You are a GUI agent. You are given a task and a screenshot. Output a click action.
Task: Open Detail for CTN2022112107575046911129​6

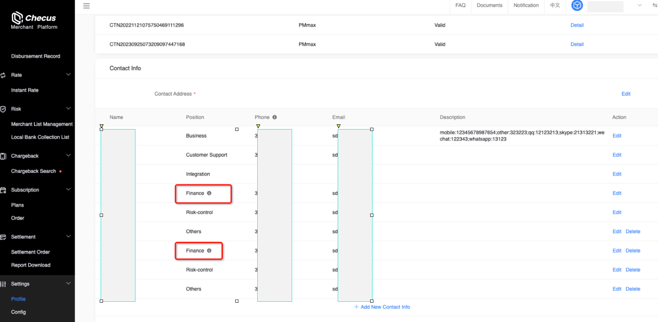[577, 25]
